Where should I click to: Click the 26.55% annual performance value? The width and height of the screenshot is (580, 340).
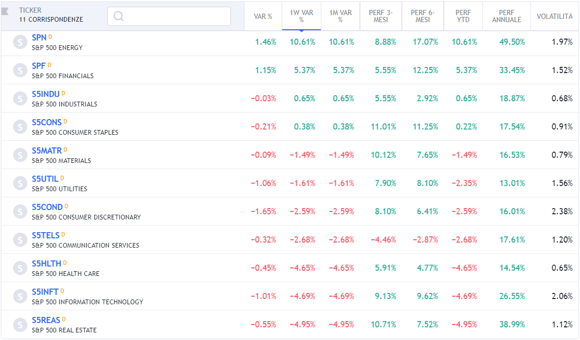[512, 297]
